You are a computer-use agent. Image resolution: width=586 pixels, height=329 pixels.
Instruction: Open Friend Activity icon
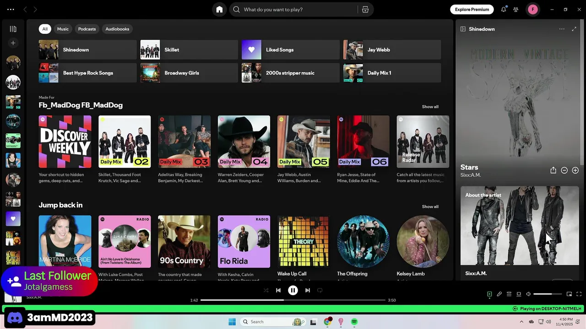[x=516, y=10]
